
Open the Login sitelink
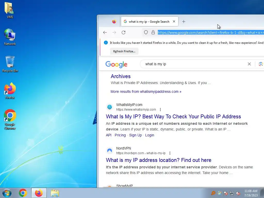[x=150, y=135]
